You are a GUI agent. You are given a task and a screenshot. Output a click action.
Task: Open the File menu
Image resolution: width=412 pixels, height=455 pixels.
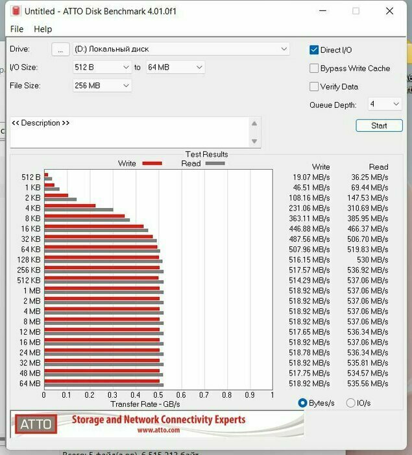pos(16,29)
